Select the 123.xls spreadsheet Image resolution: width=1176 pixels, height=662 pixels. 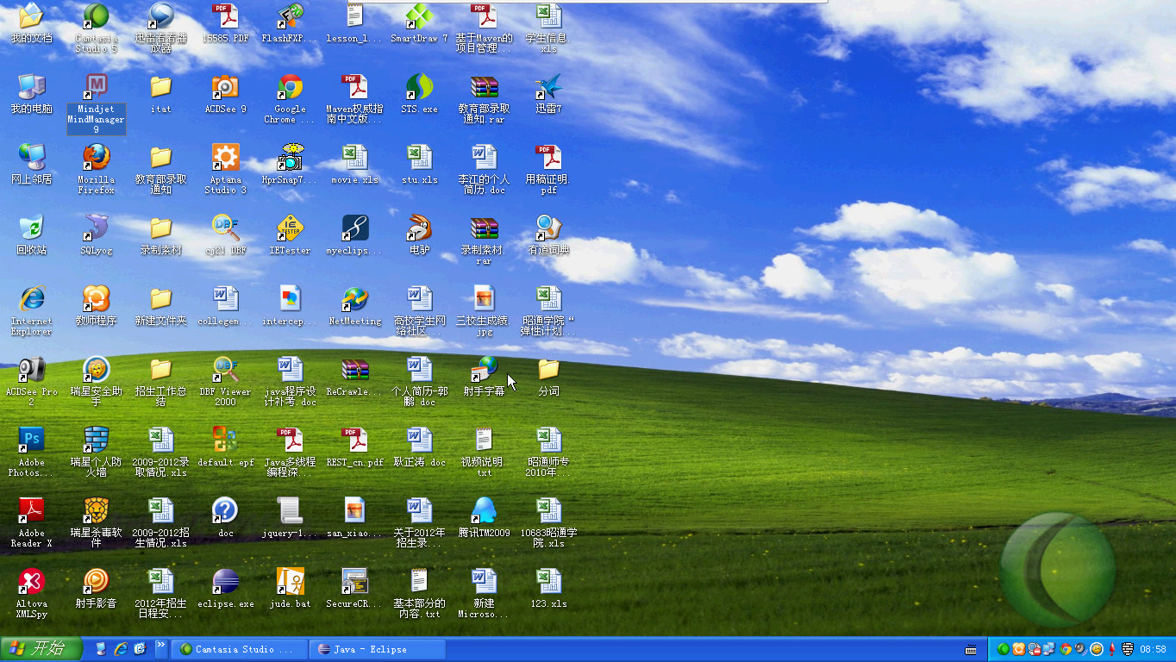548,581
